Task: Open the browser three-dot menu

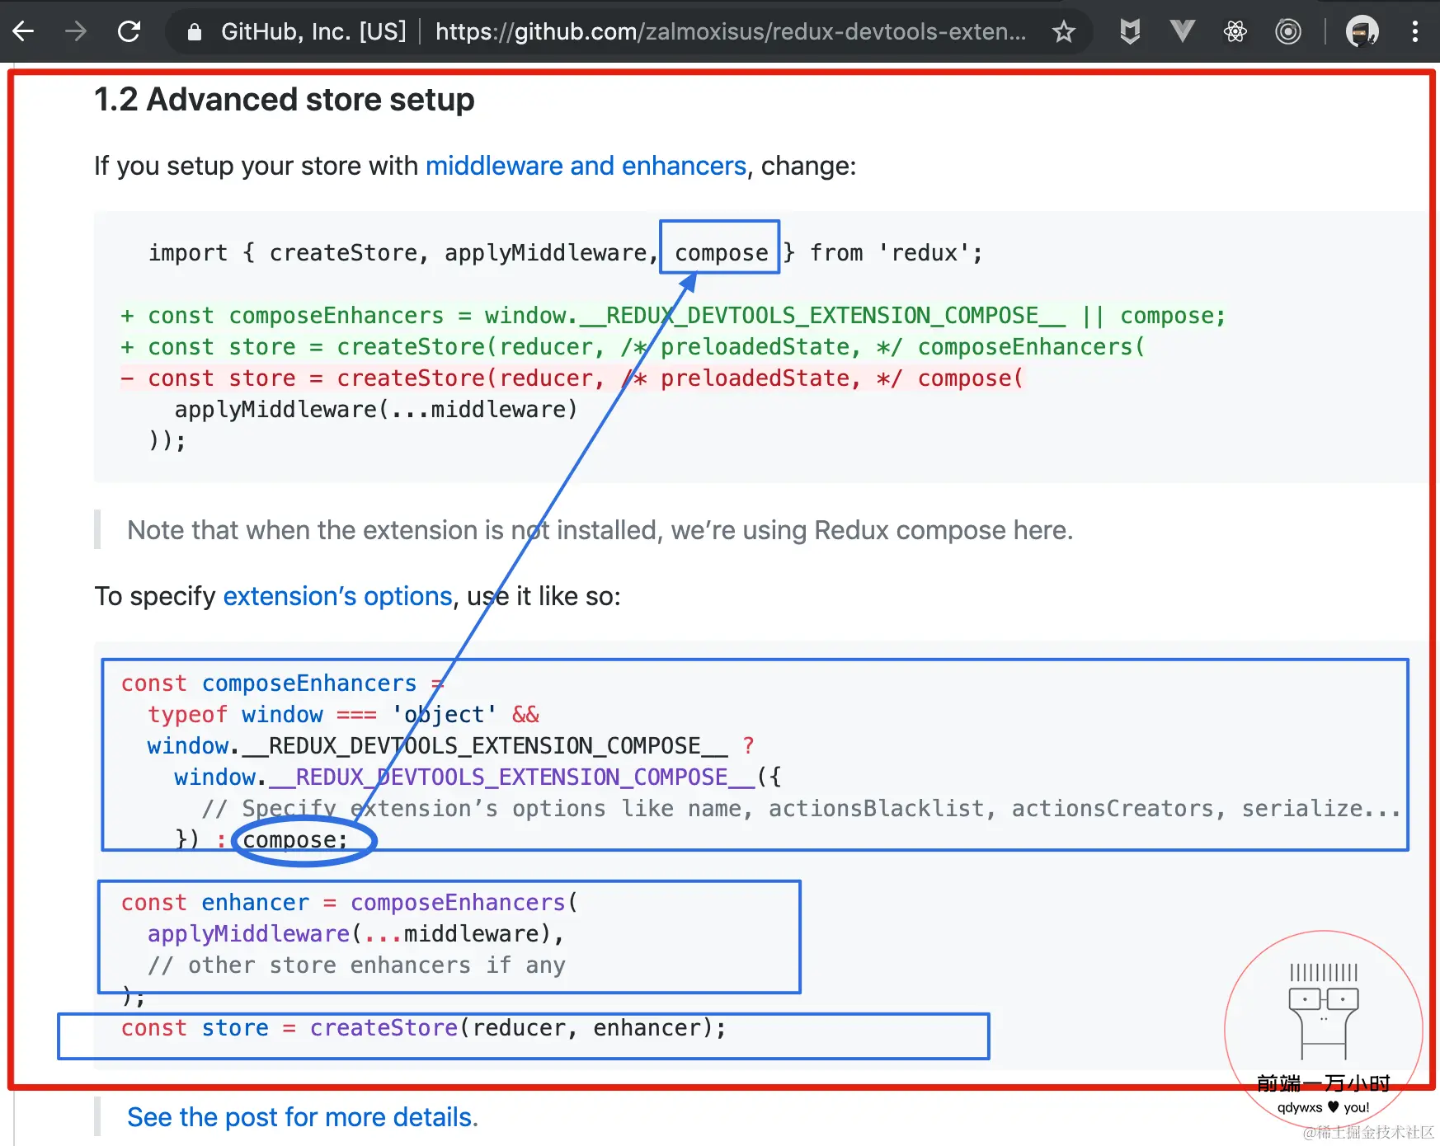Action: (x=1415, y=32)
